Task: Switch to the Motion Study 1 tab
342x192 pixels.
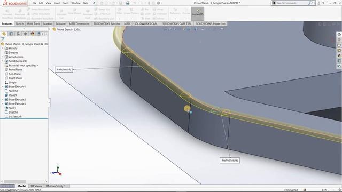Action: [56, 186]
